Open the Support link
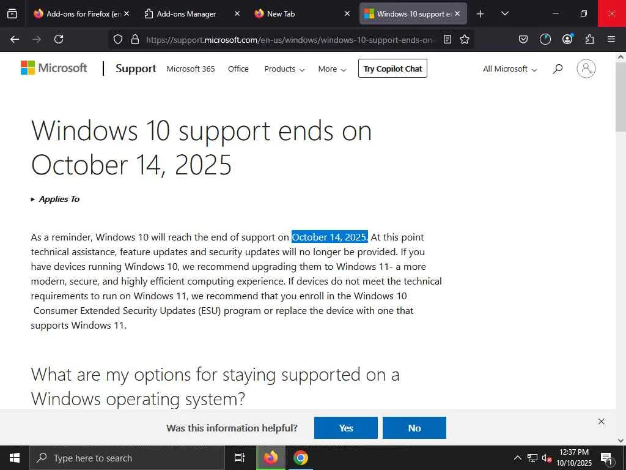Screen dimensions: 626x470 136,69
